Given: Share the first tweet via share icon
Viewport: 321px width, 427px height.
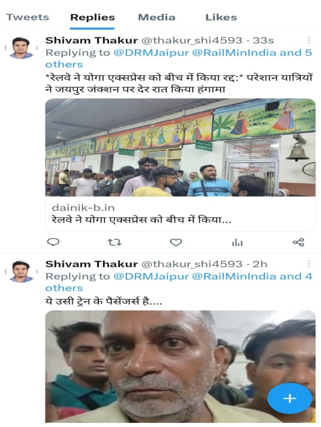Looking at the screenshot, I should (298, 242).
